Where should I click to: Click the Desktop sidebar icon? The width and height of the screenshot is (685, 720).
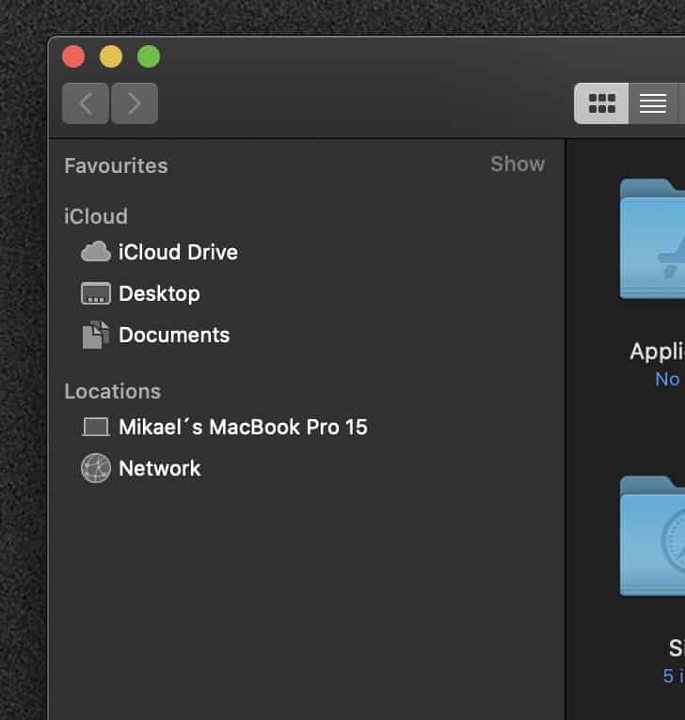click(96, 293)
